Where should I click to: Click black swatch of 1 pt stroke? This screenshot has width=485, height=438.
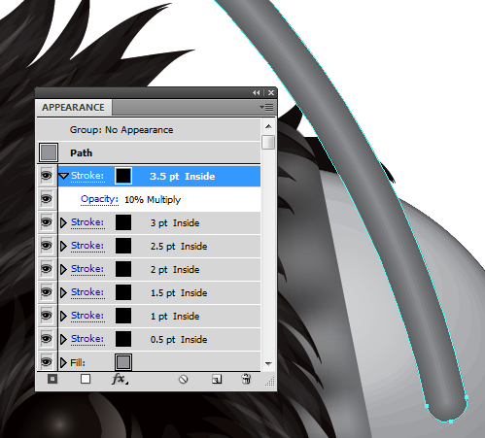point(123,316)
